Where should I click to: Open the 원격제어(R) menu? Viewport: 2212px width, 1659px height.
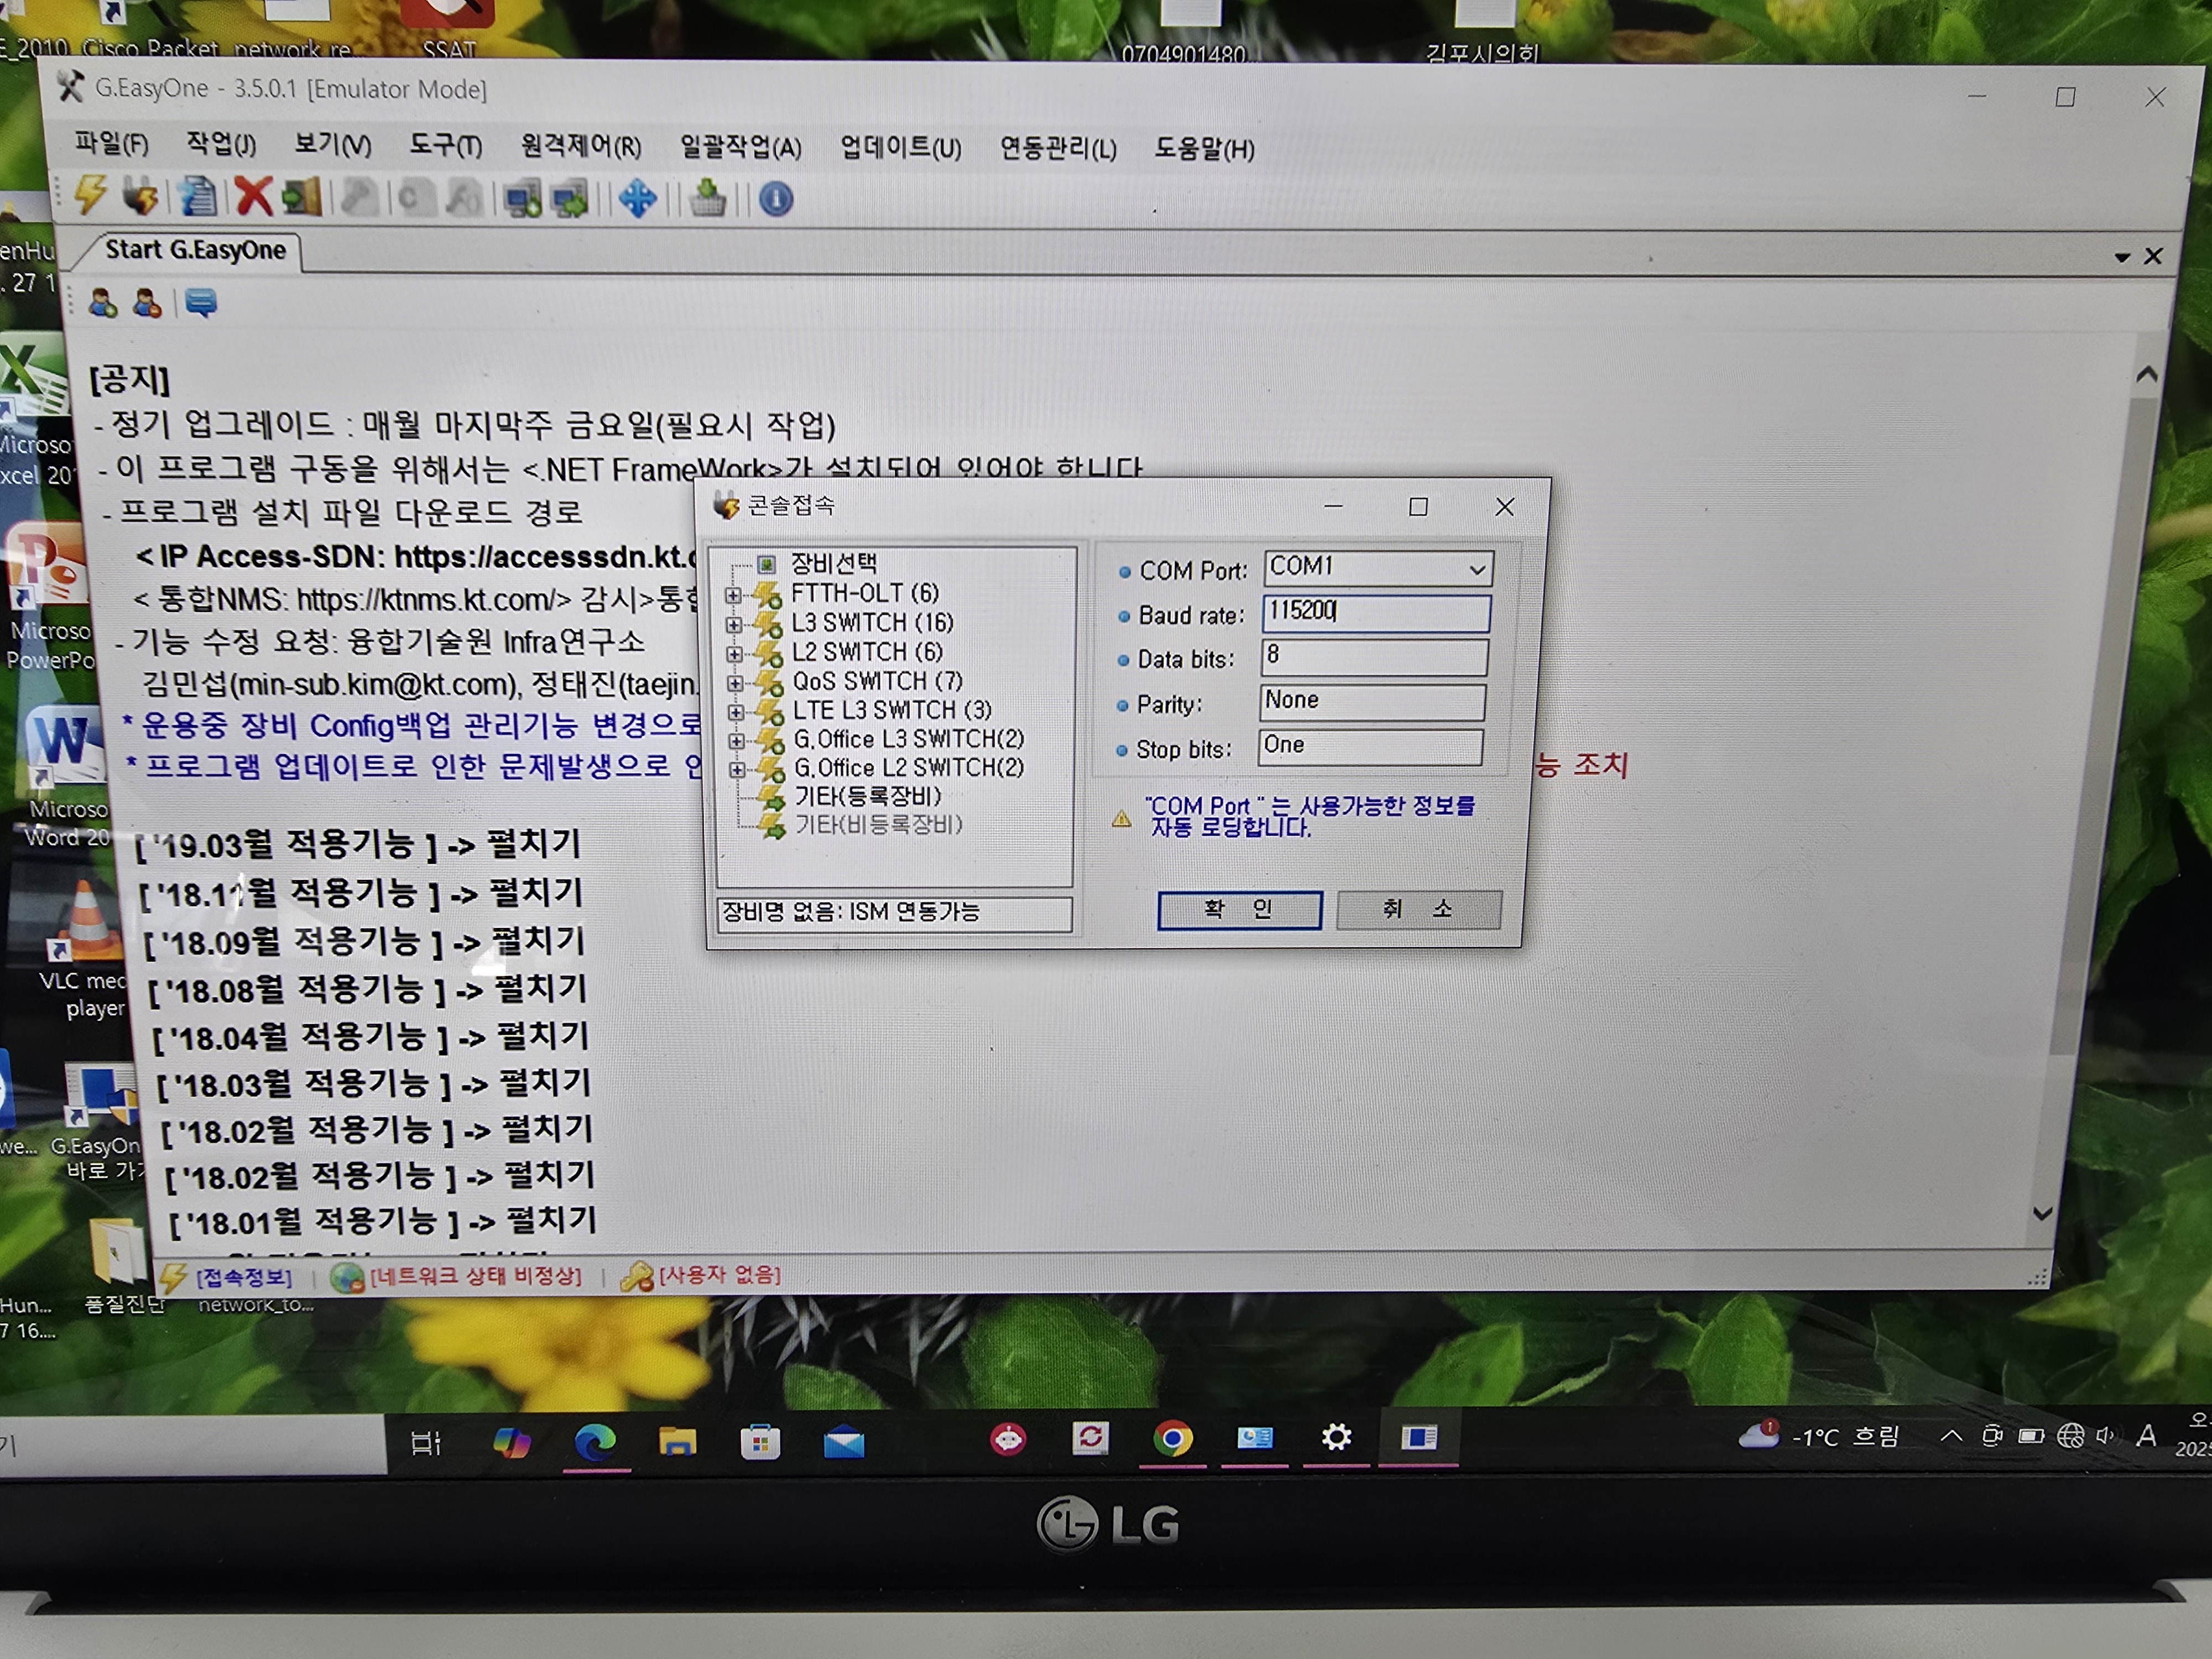point(581,148)
